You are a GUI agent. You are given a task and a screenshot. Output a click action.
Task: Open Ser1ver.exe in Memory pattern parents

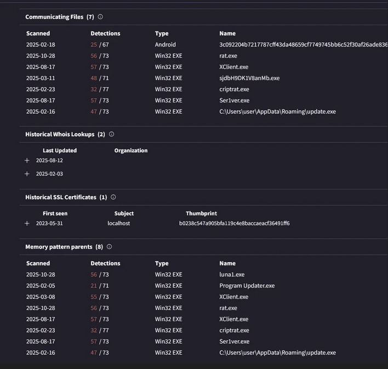[x=234, y=342]
